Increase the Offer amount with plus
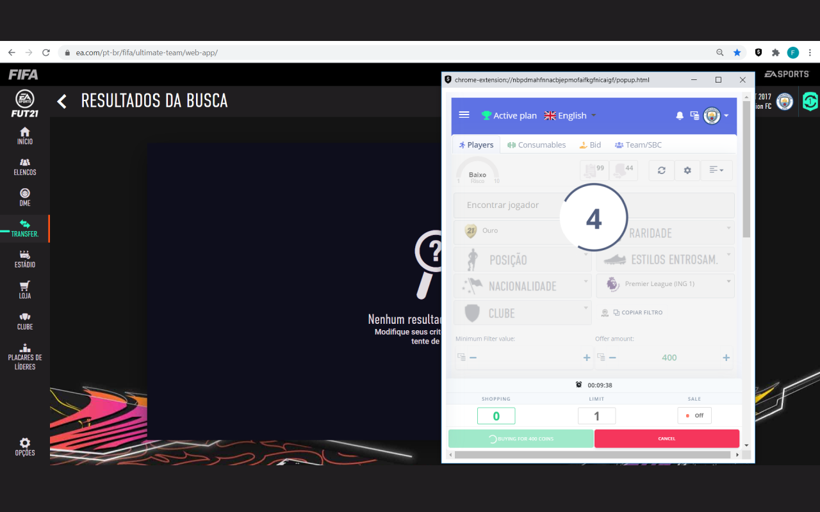The image size is (820, 512). (726, 358)
